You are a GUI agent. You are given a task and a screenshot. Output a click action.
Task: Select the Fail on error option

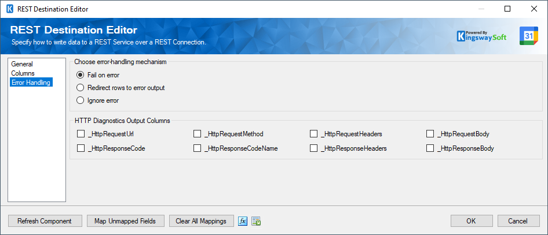tap(81, 75)
